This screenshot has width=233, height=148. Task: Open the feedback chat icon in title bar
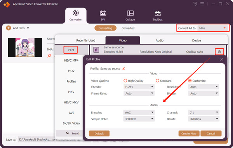(x=195, y=4)
